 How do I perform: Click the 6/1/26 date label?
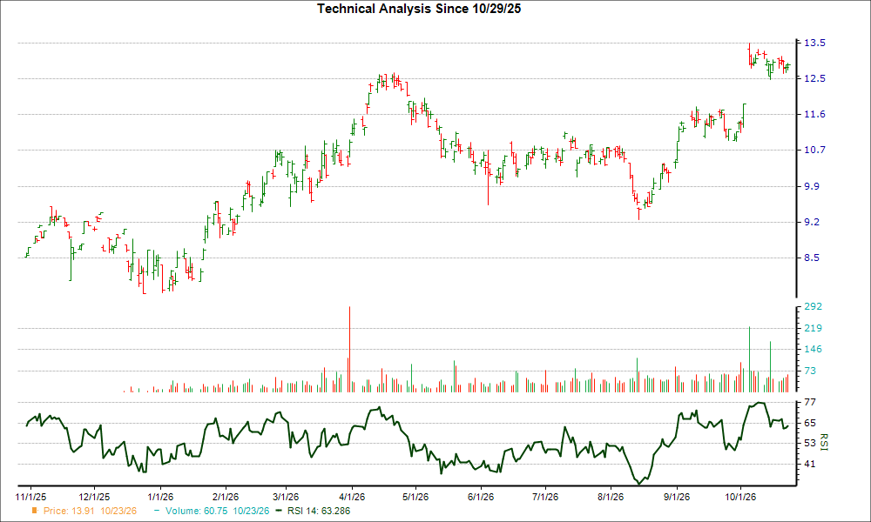tap(481, 497)
